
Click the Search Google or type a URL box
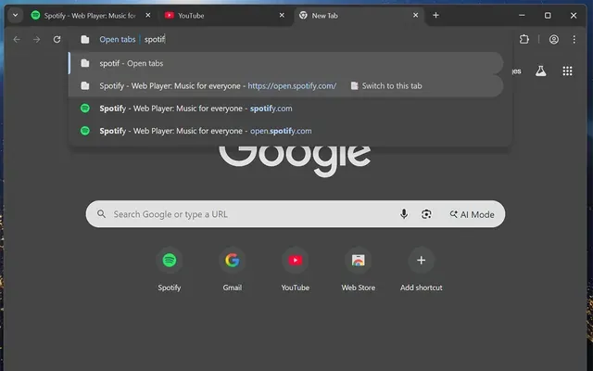point(296,214)
